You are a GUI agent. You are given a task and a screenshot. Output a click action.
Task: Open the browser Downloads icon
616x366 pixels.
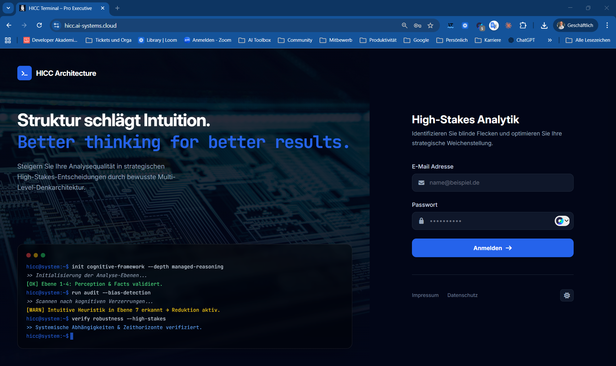[x=544, y=25]
